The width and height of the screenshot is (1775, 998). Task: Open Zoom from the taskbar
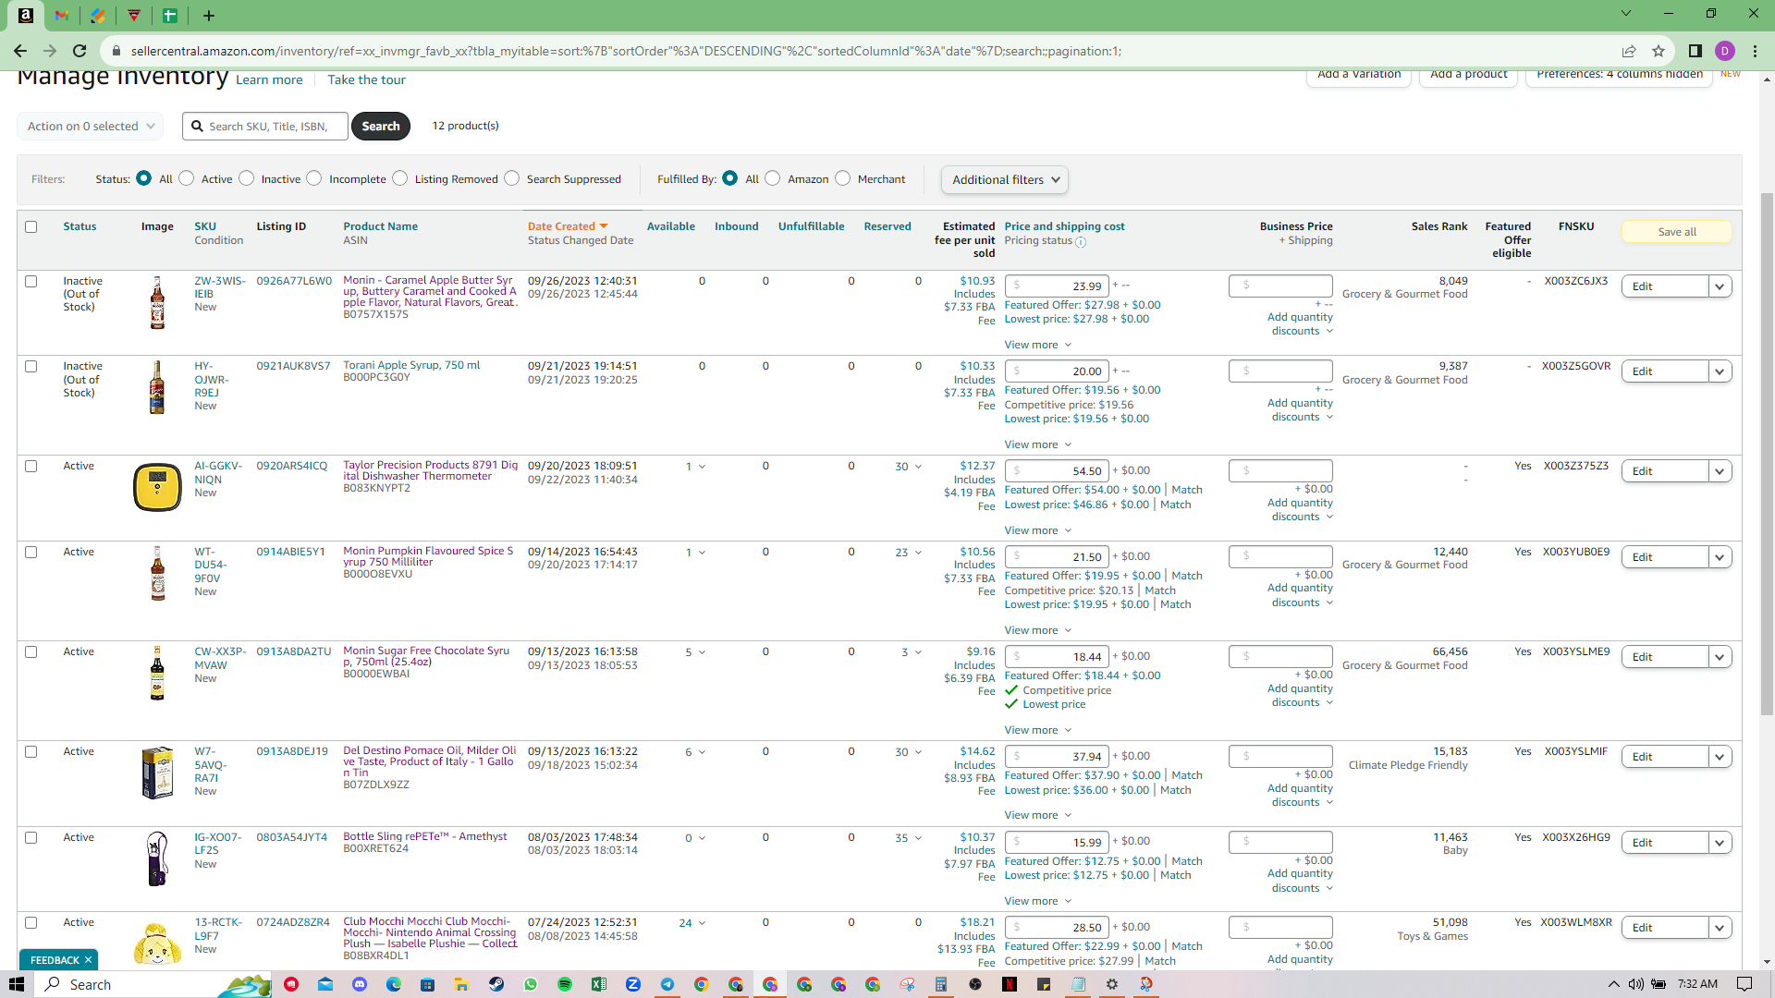633,984
